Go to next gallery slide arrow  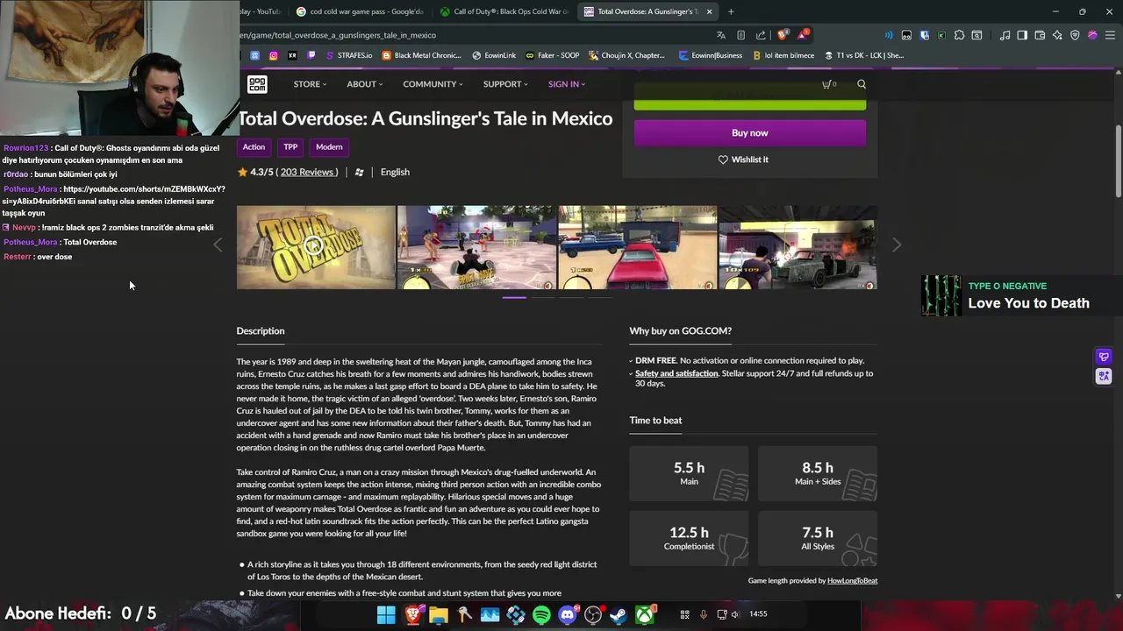[x=897, y=245]
